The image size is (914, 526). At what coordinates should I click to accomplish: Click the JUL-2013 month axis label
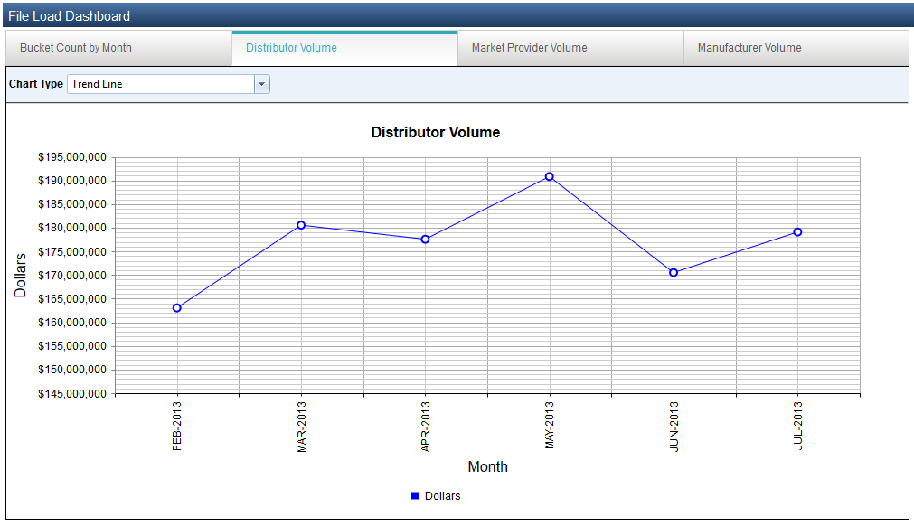tap(798, 425)
